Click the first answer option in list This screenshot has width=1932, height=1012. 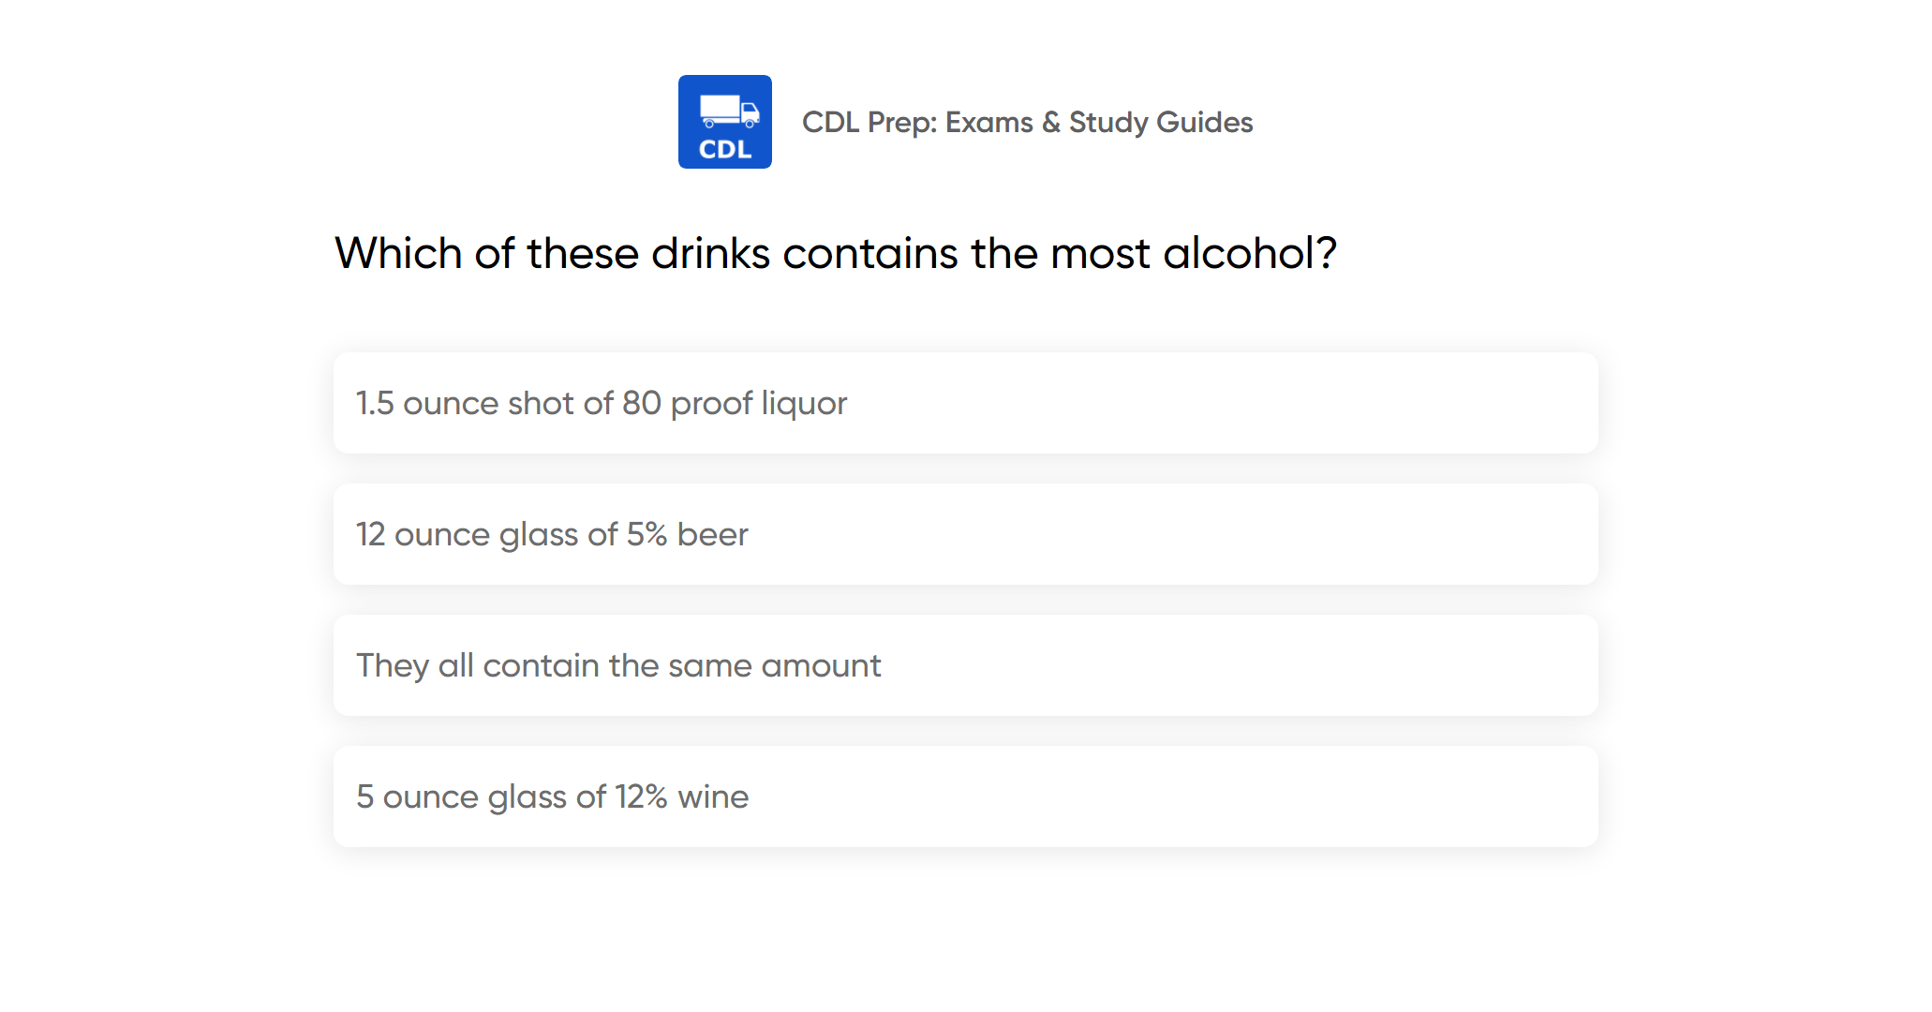click(x=965, y=403)
